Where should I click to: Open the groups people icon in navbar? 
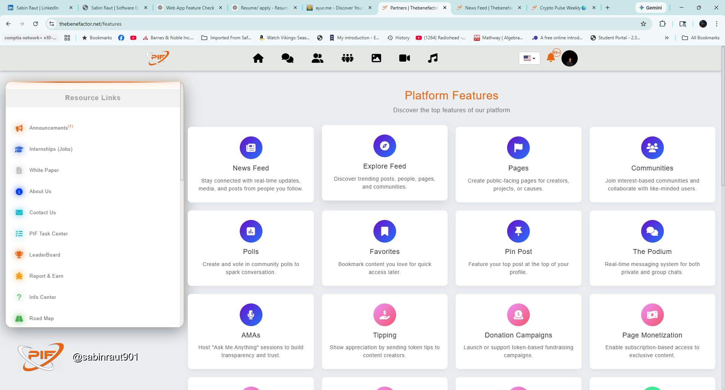pos(347,58)
